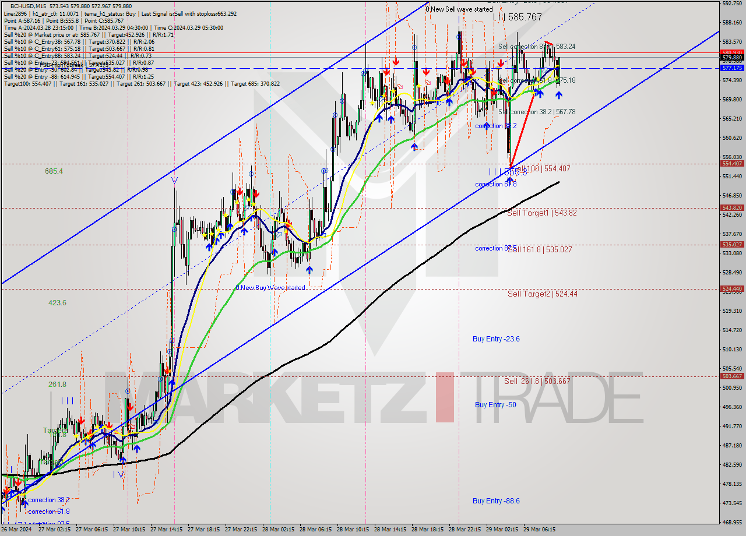Click the blue 577.175 price tag
The image size is (746, 536).
click(732, 68)
